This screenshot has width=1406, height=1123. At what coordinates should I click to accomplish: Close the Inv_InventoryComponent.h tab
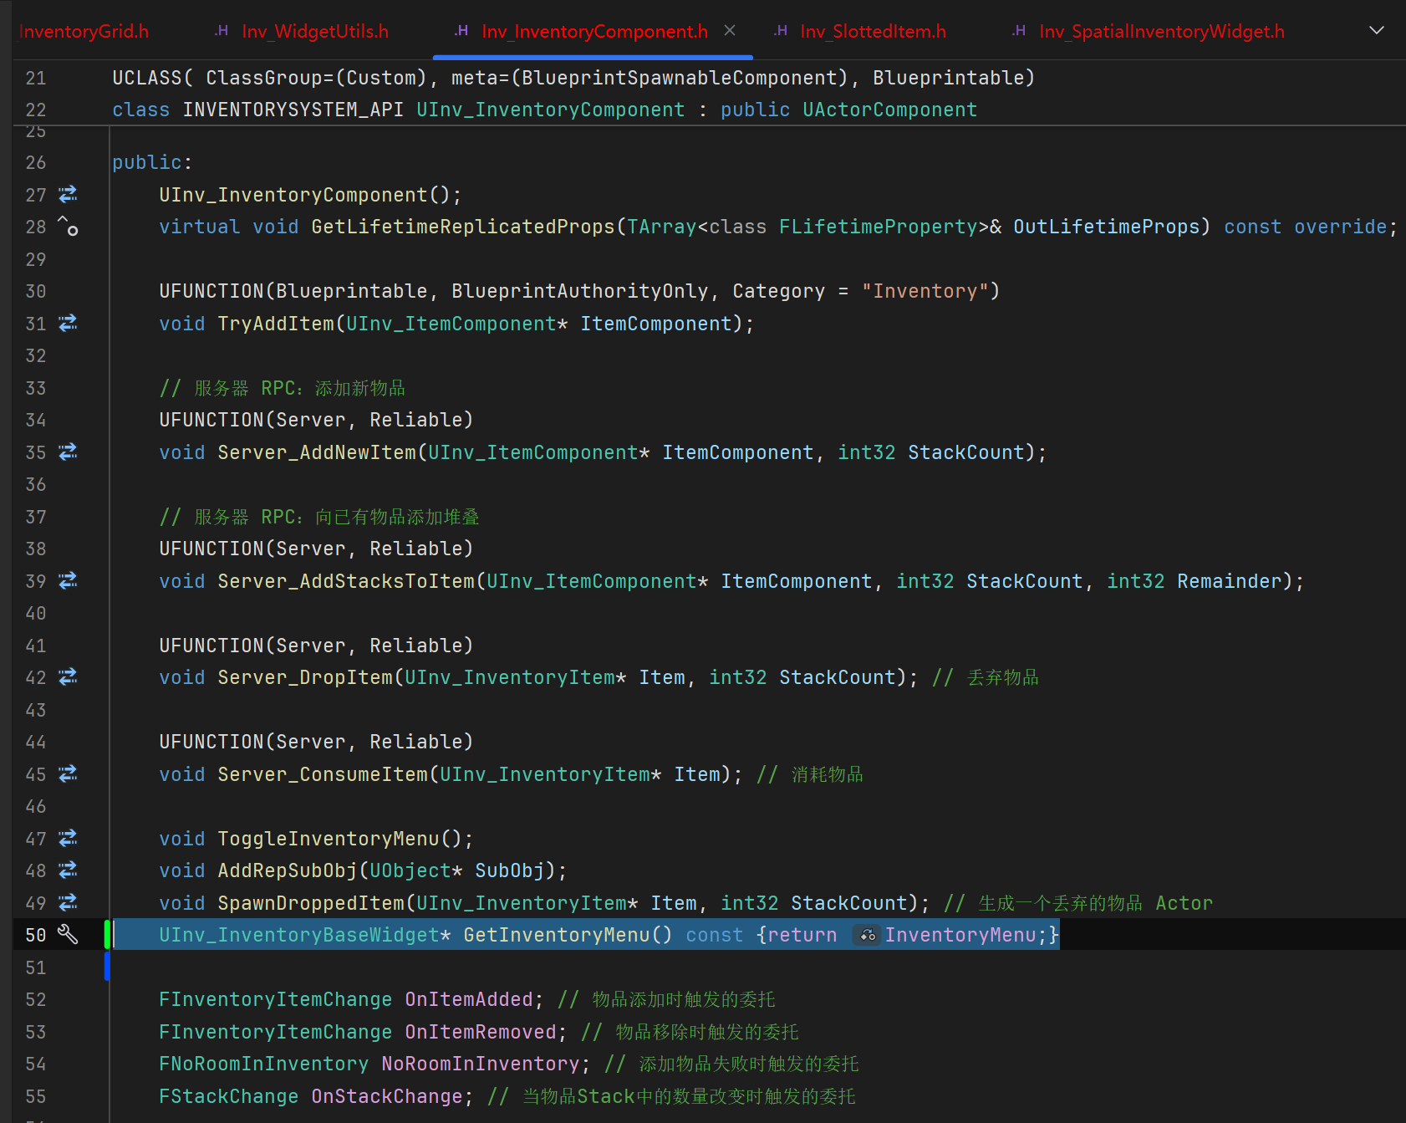[730, 31]
